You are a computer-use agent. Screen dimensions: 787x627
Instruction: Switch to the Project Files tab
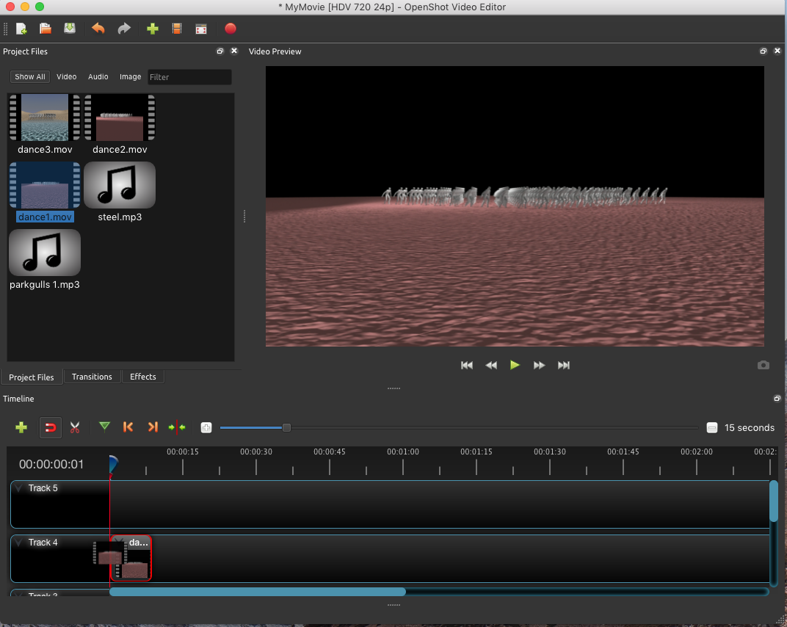tap(31, 377)
